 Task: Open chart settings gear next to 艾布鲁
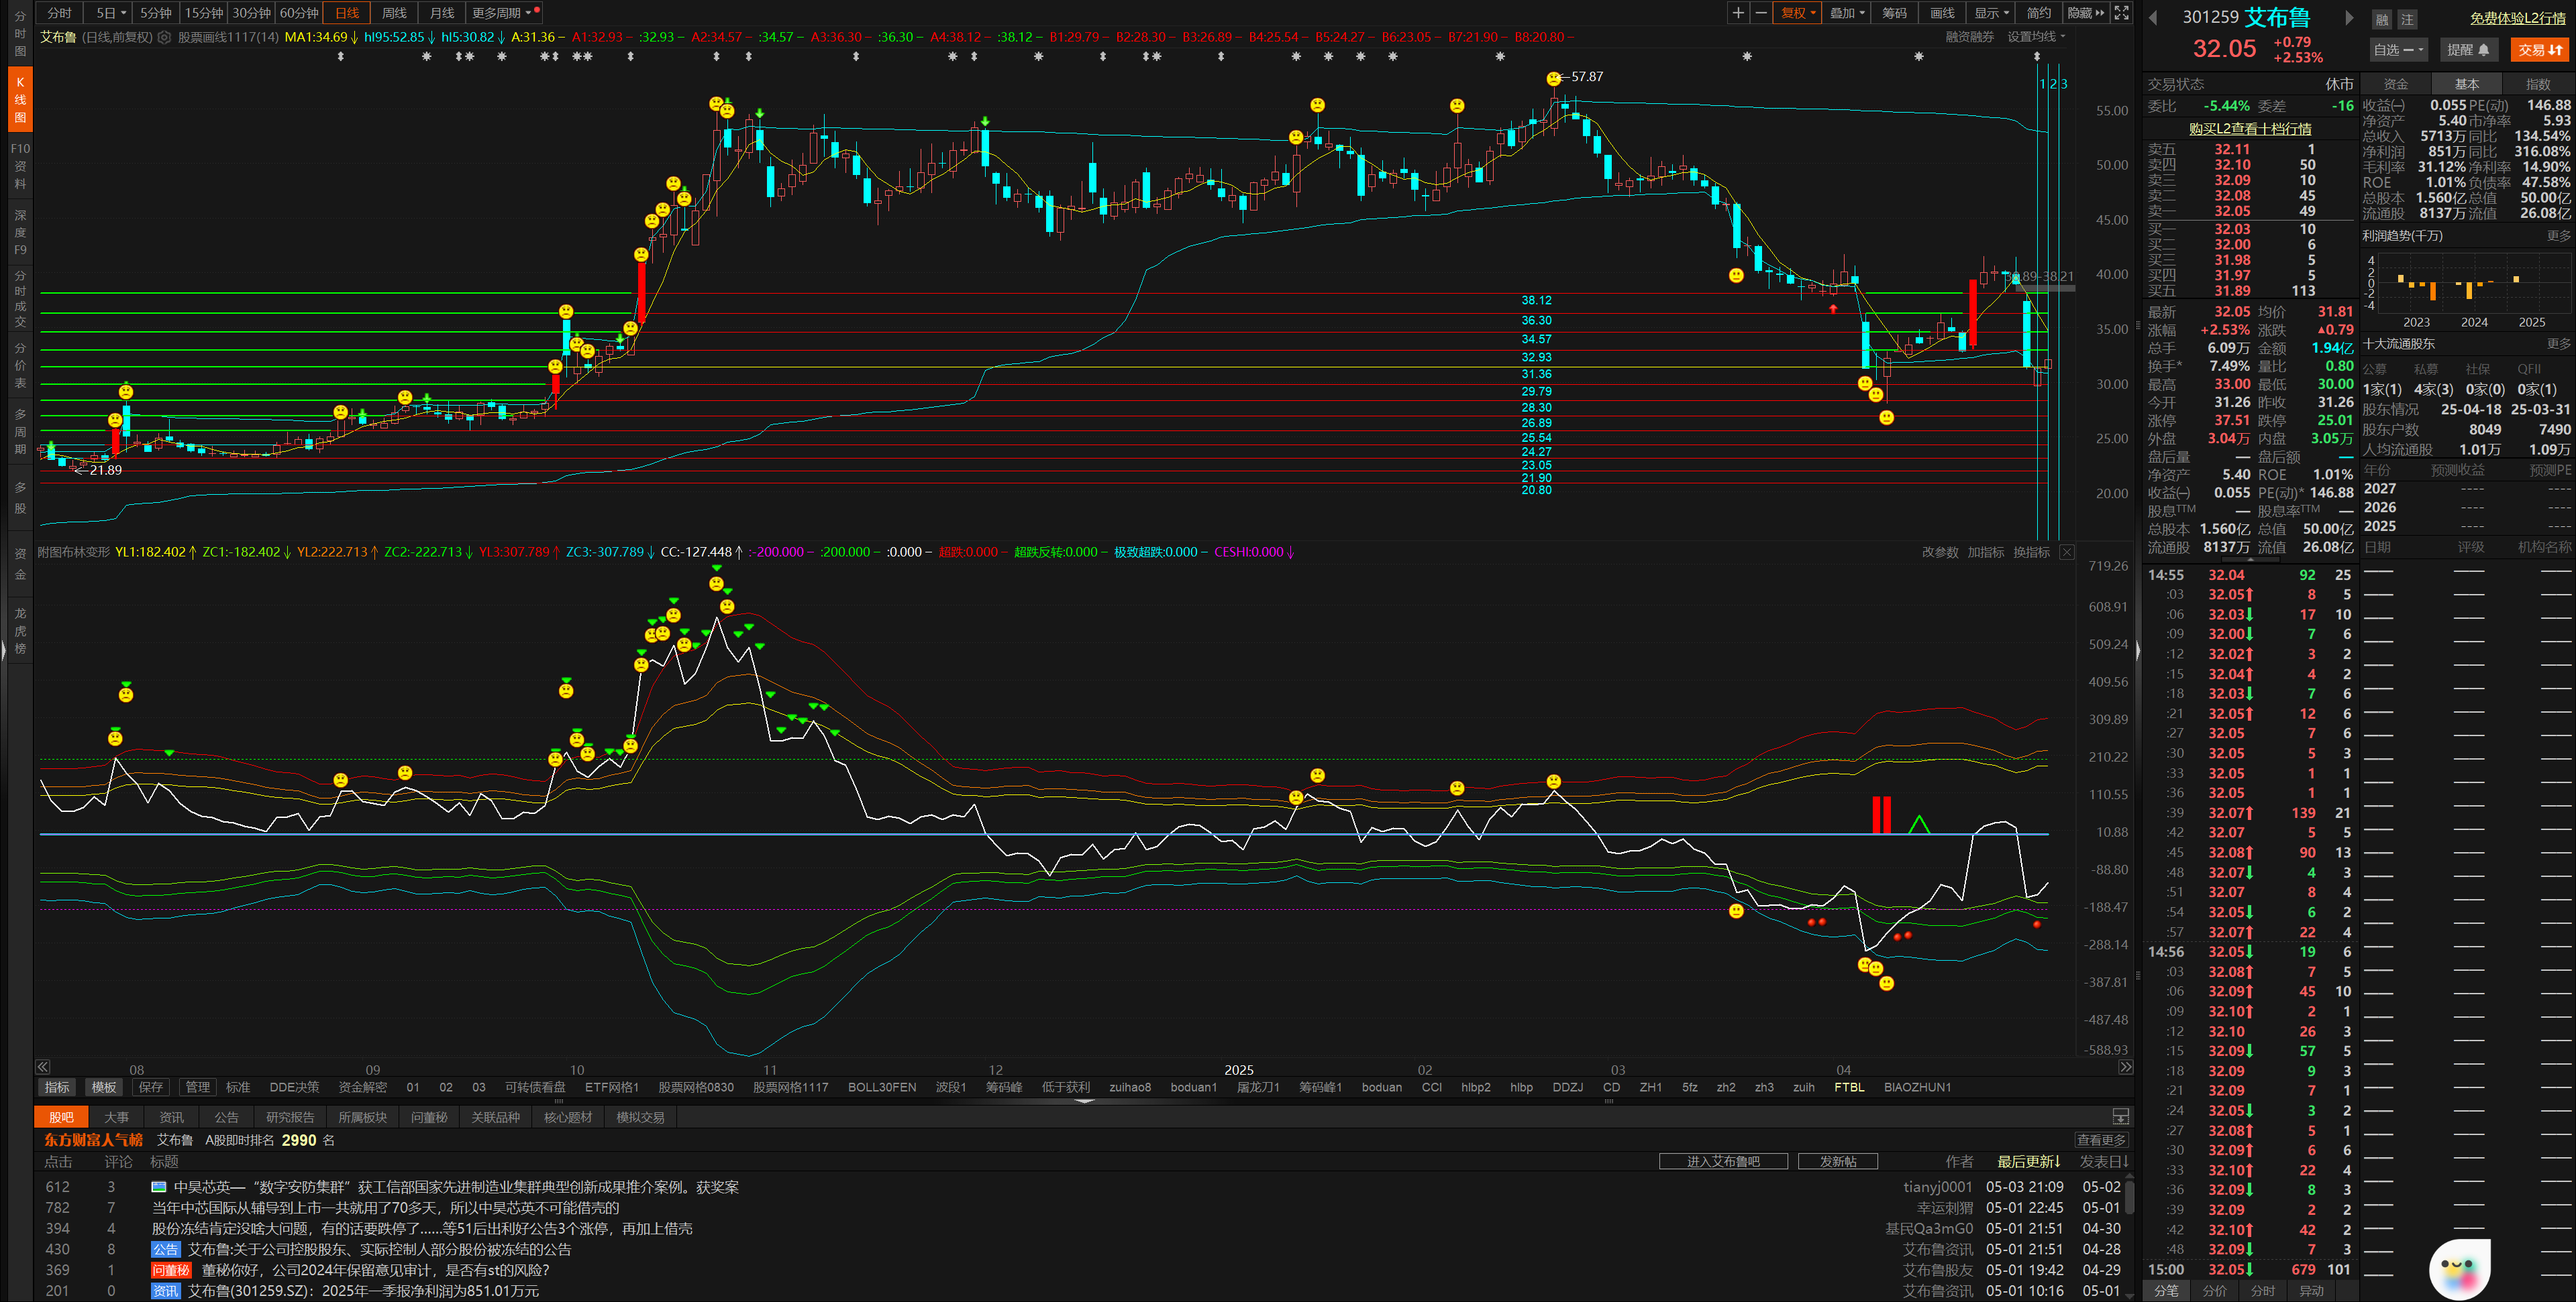click(x=165, y=37)
